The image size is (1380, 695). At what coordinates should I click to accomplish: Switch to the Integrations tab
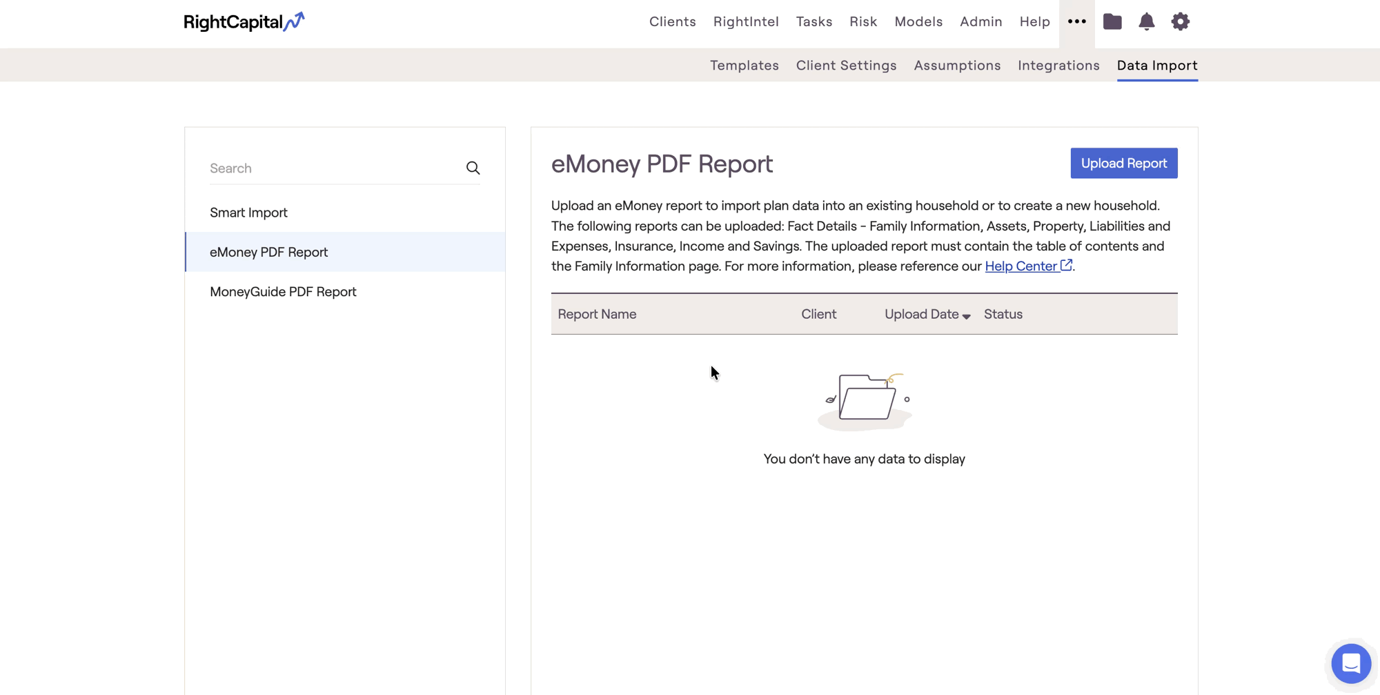(x=1058, y=66)
